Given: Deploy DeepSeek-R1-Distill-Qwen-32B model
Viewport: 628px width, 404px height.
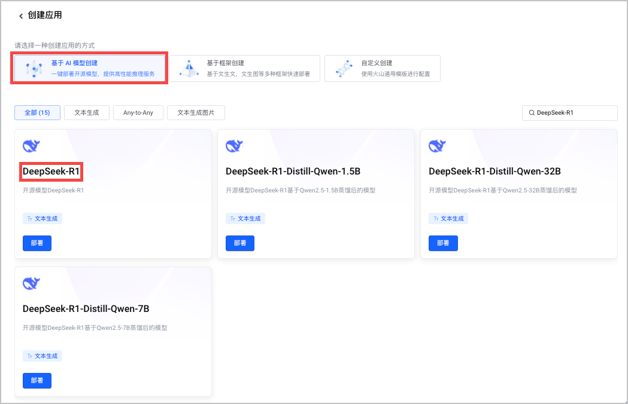Looking at the screenshot, I should pos(443,243).
